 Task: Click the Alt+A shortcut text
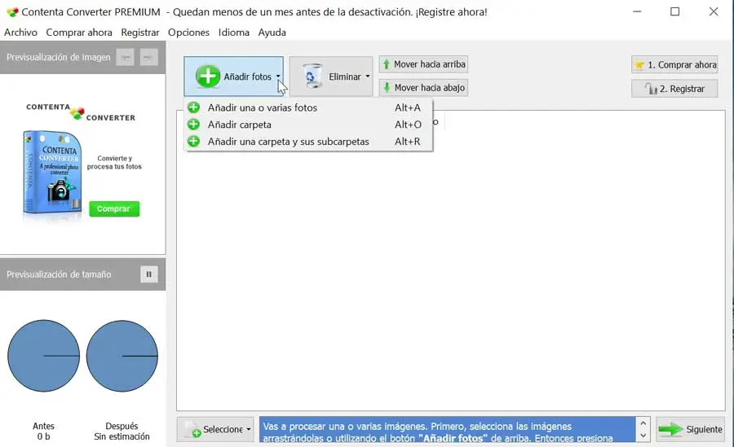[x=407, y=107]
